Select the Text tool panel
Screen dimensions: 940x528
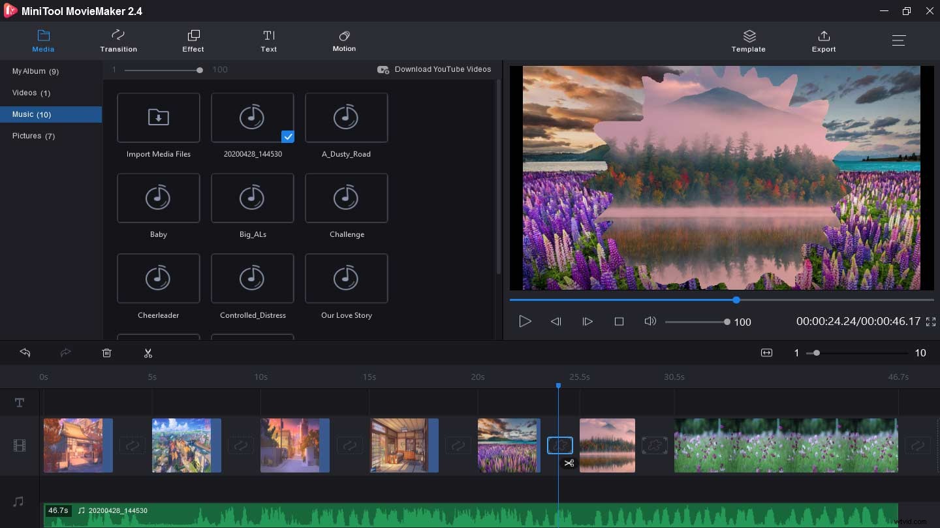(x=268, y=40)
